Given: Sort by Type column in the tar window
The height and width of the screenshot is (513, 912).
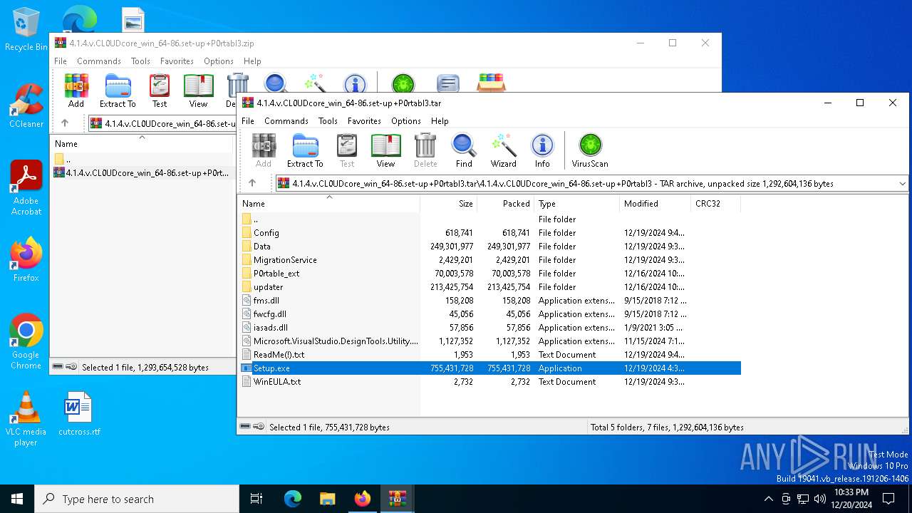Looking at the screenshot, I should [577, 204].
